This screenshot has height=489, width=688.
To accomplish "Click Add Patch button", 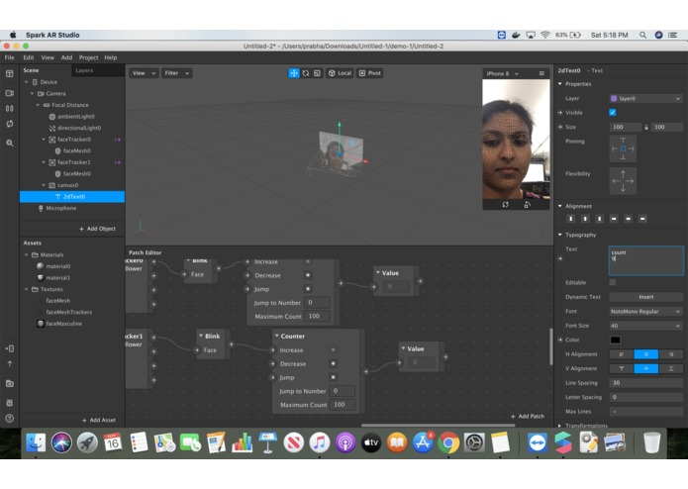I will [x=528, y=416].
